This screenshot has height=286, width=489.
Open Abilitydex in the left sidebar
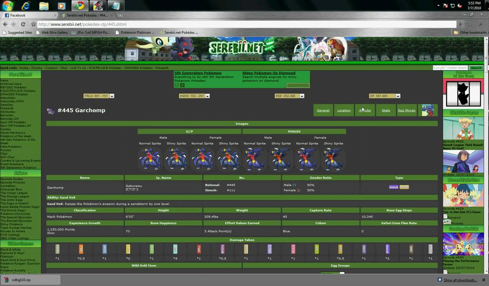[x=8, y=112]
